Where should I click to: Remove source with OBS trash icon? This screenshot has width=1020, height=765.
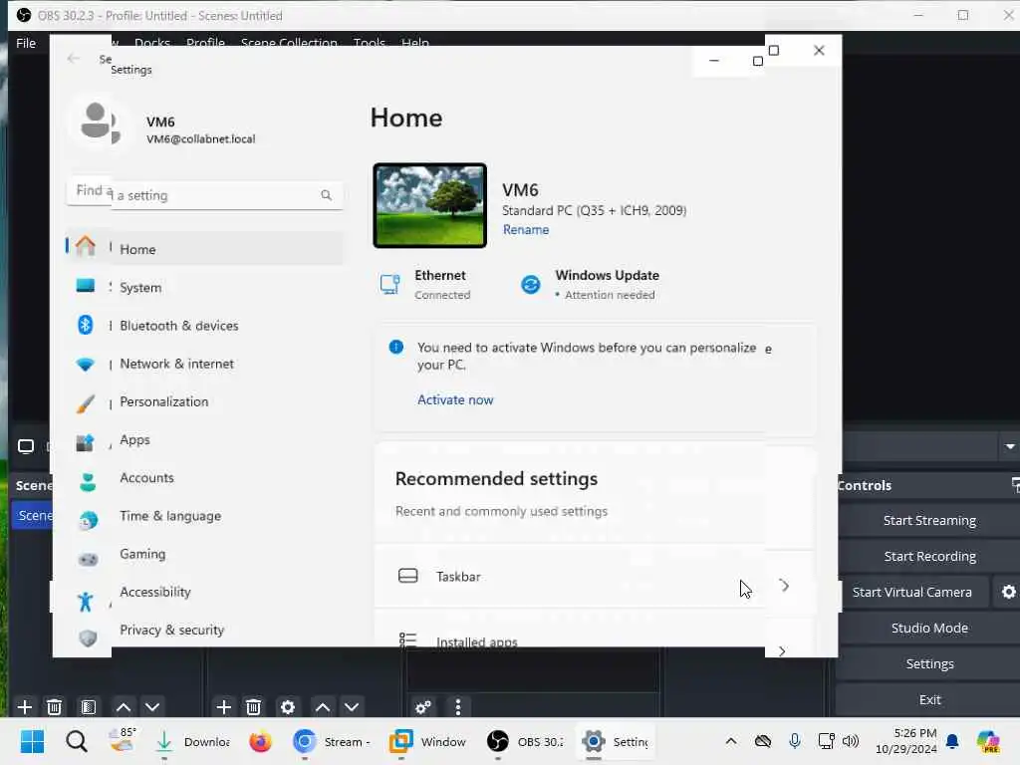(x=254, y=706)
